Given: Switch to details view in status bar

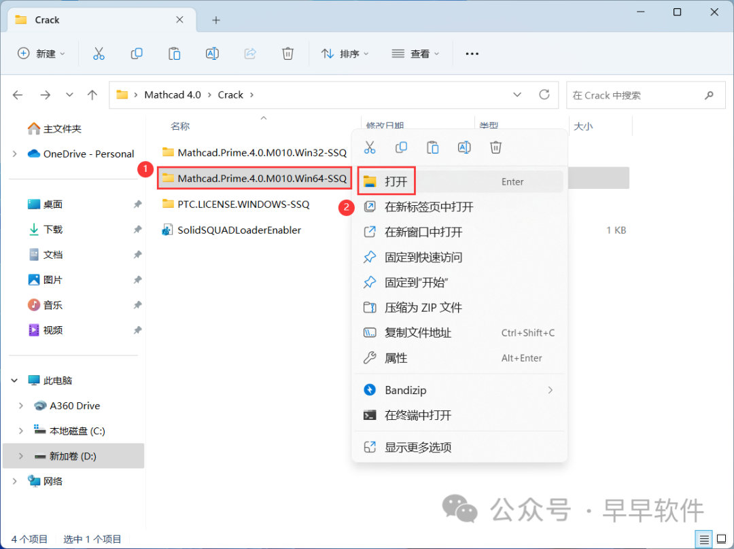Looking at the screenshot, I should pos(704,539).
